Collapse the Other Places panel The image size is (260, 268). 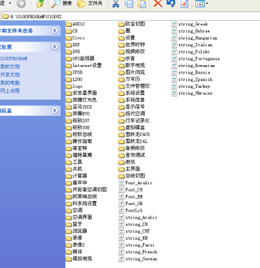[x=55, y=46]
